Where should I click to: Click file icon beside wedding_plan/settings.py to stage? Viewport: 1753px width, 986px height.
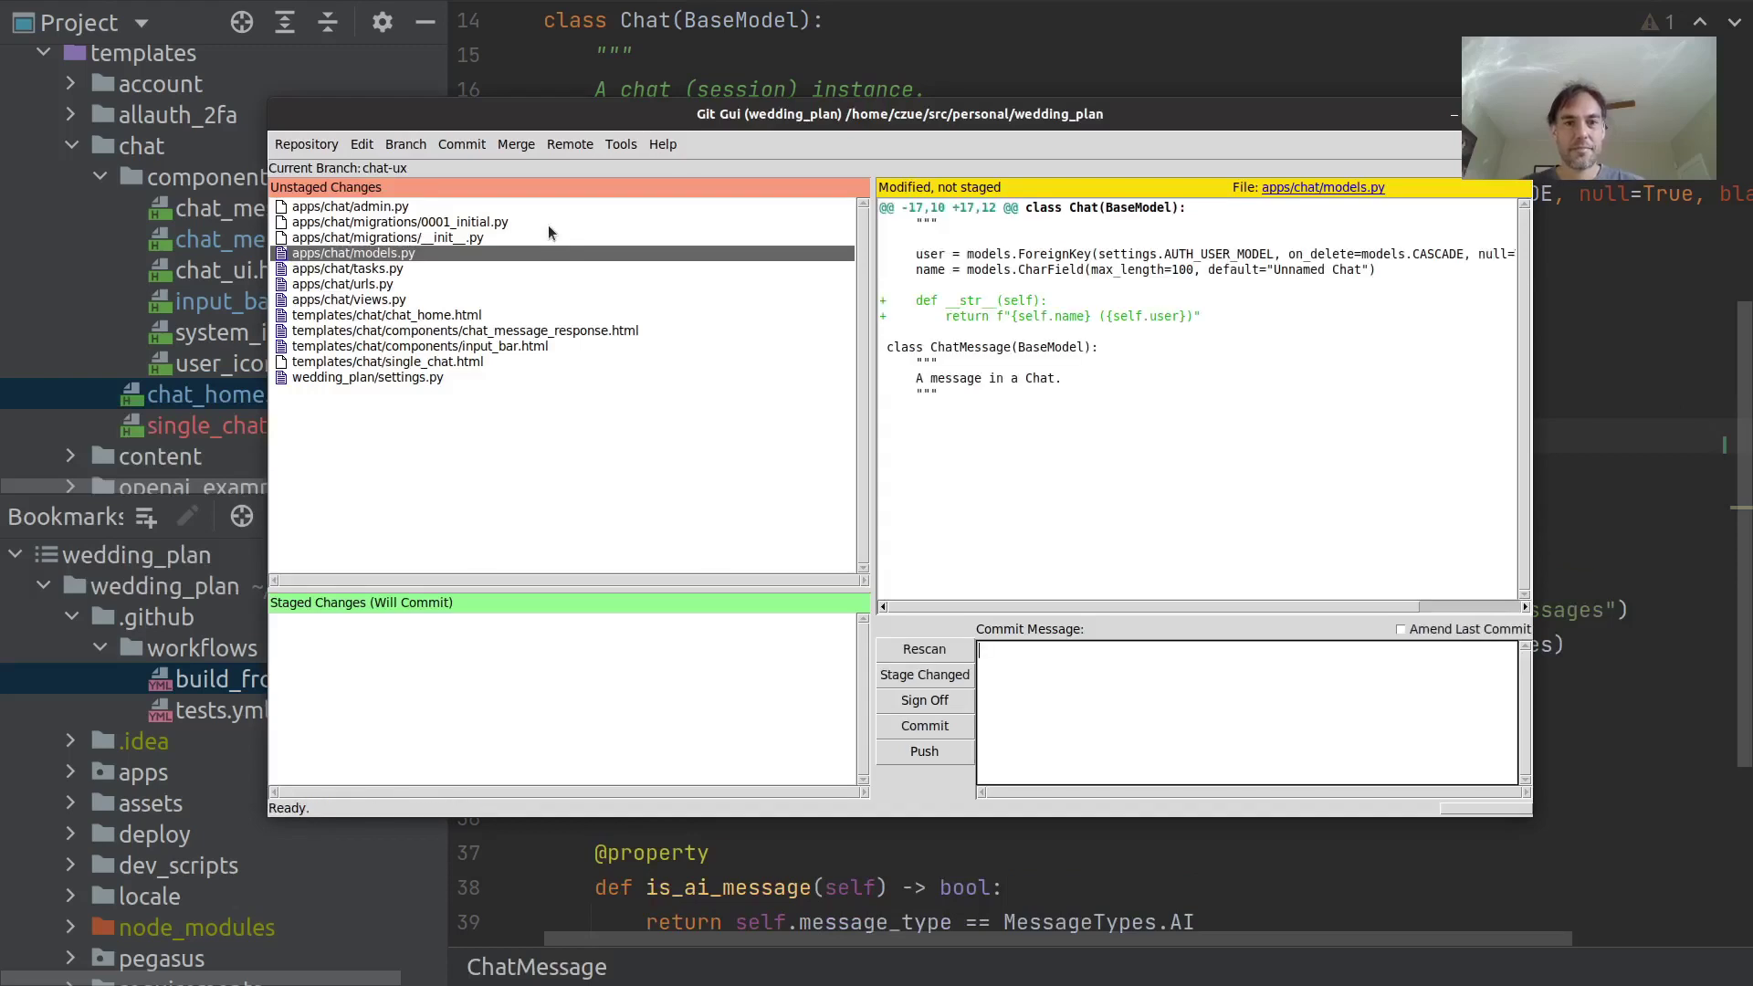pyautogui.click(x=281, y=377)
